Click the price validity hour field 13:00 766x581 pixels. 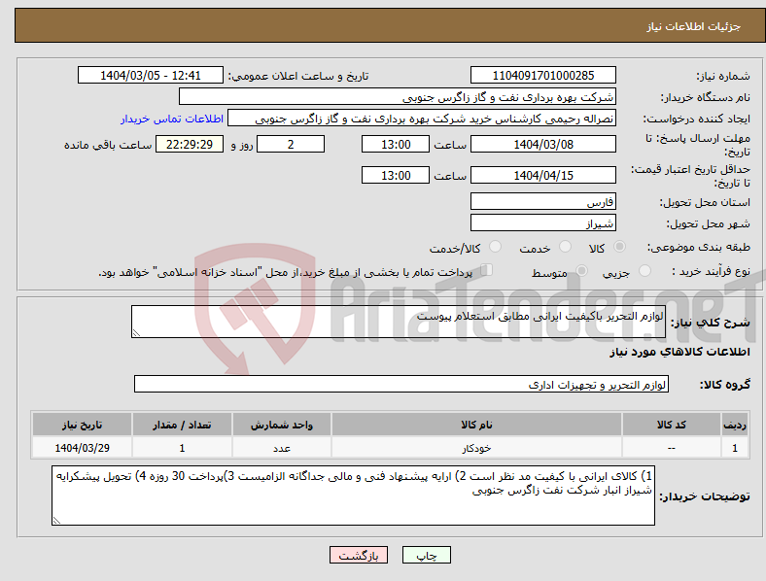396,175
